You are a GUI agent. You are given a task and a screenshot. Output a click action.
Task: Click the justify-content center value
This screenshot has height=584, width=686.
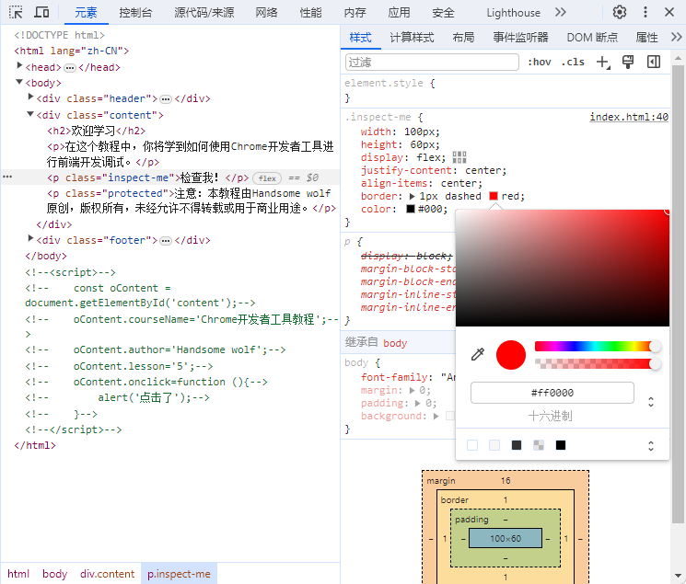pyautogui.click(x=483, y=170)
